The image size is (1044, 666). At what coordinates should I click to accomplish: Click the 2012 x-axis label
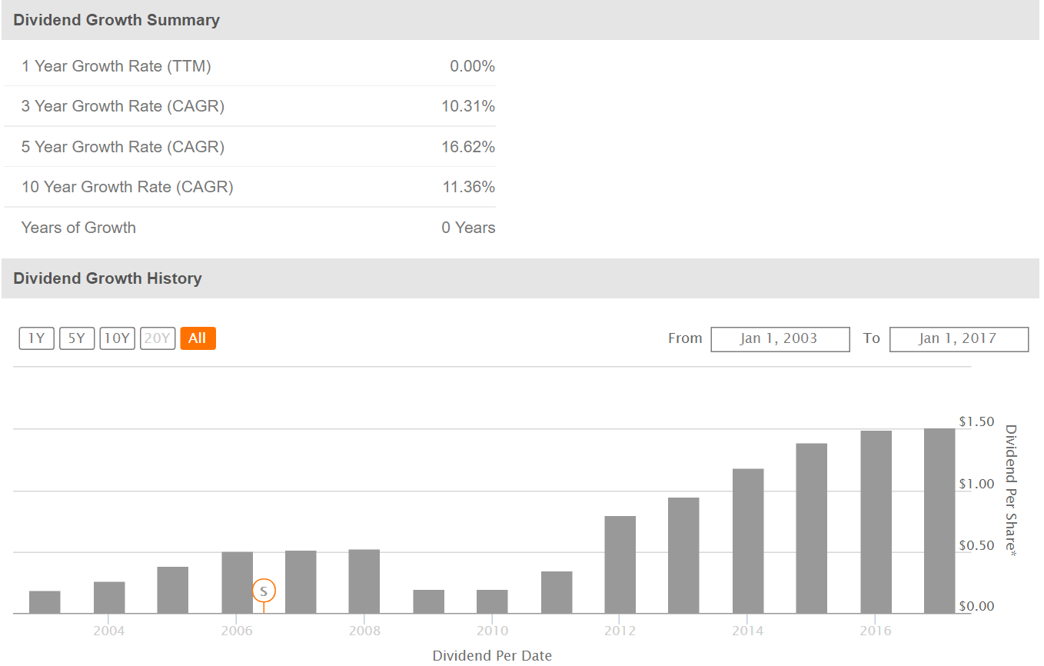click(x=620, y=631)
